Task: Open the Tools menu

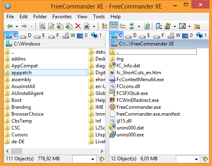Action: [x=99, y=17]
